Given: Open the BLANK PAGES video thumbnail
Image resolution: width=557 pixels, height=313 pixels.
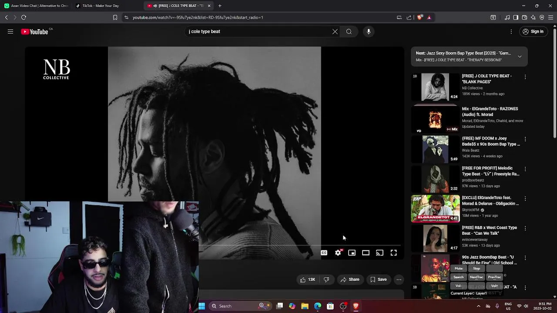Looking at the screenshot, I should tap(435, 87).
